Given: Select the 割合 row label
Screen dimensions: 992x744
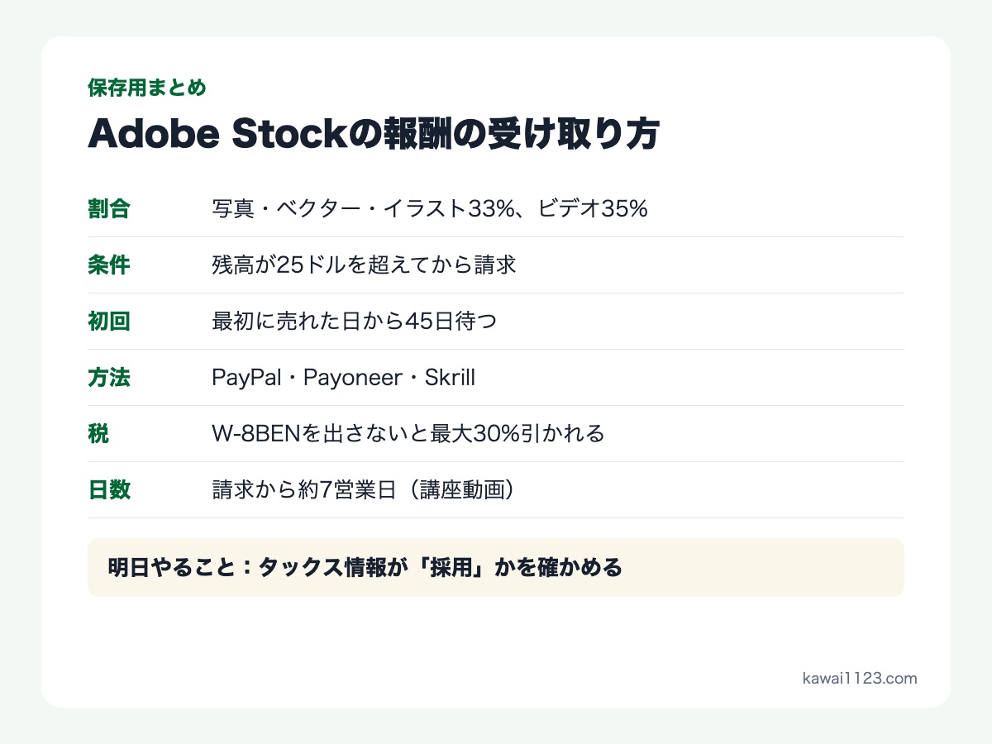Looking at the screenshot, I should (x=109, y=209).
